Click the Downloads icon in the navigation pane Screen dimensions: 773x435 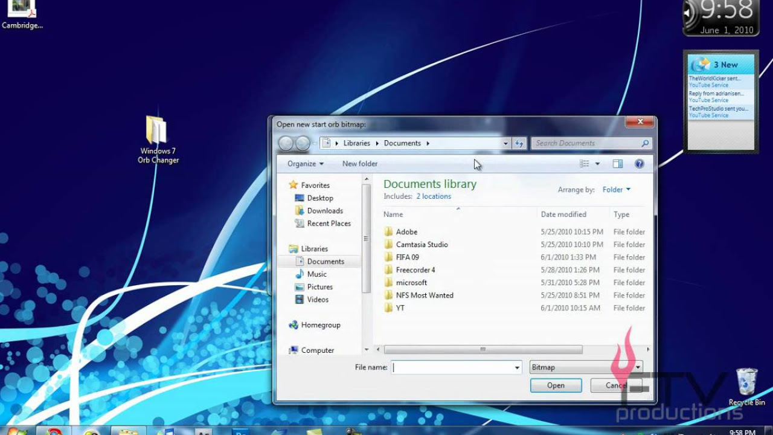point(300,211)
